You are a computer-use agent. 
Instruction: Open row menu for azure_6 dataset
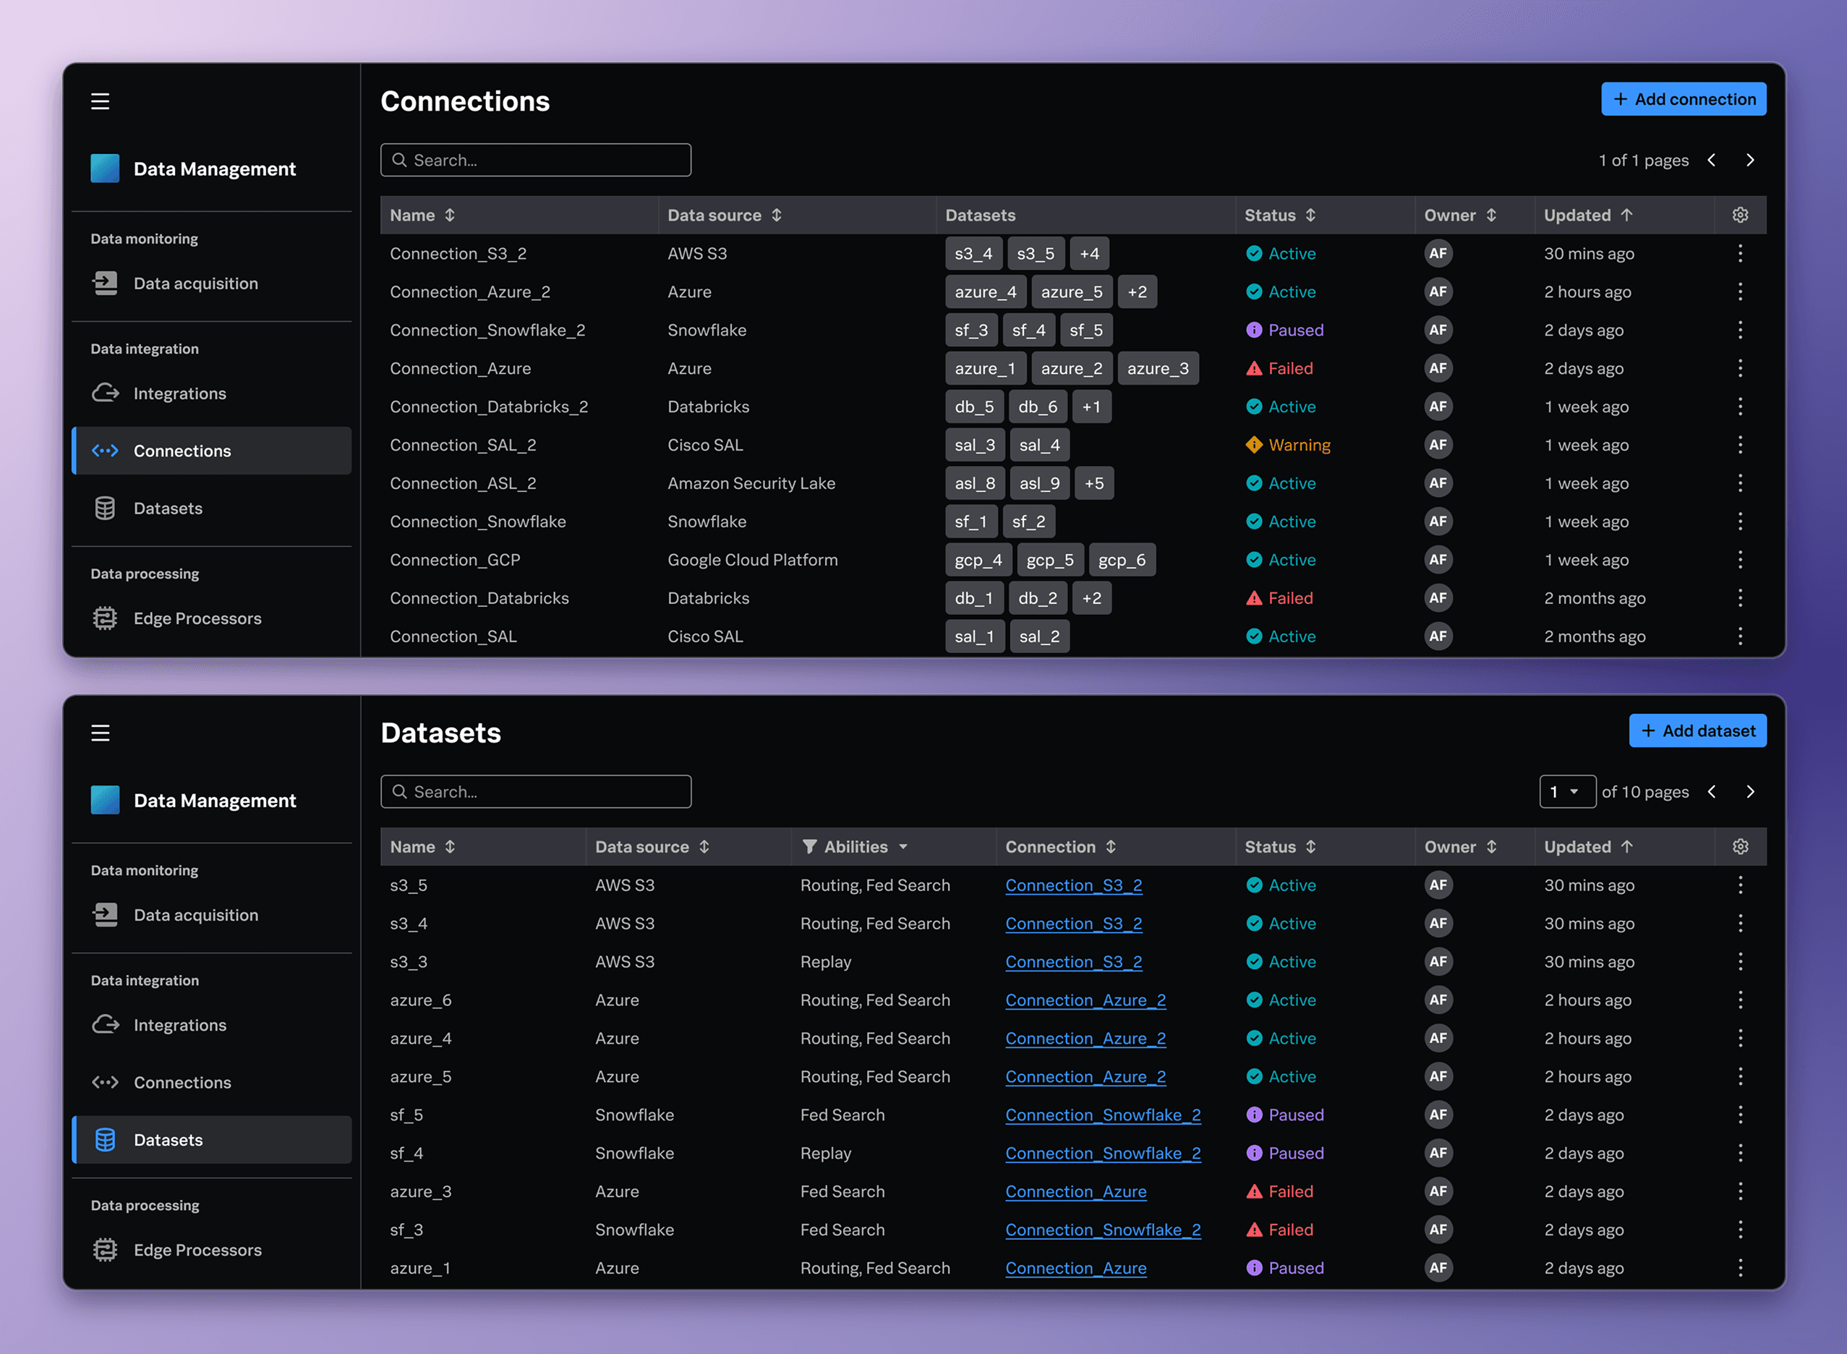pyautogui.click(x=1741, y=1000)
